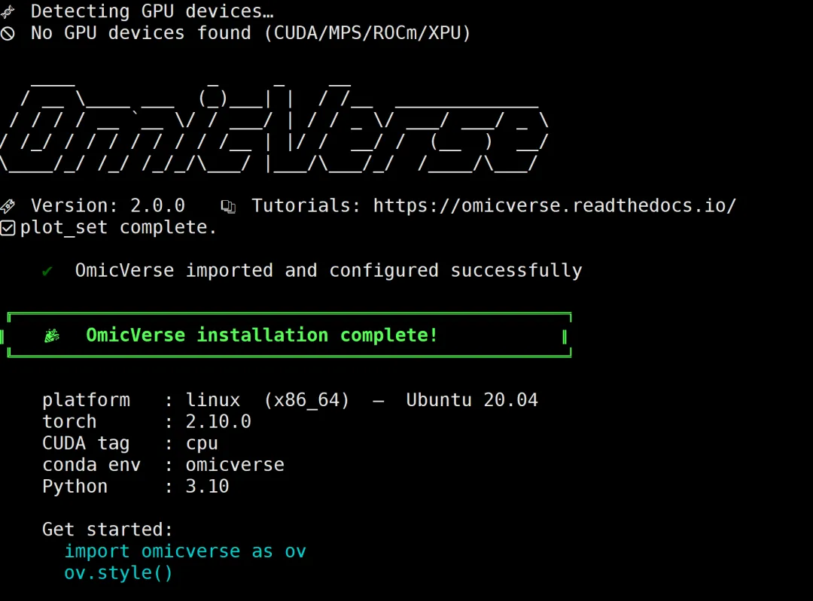Click the 'Detecting GPU devices…' text
The image size is (813, 601).
click(x=152, y=11)
